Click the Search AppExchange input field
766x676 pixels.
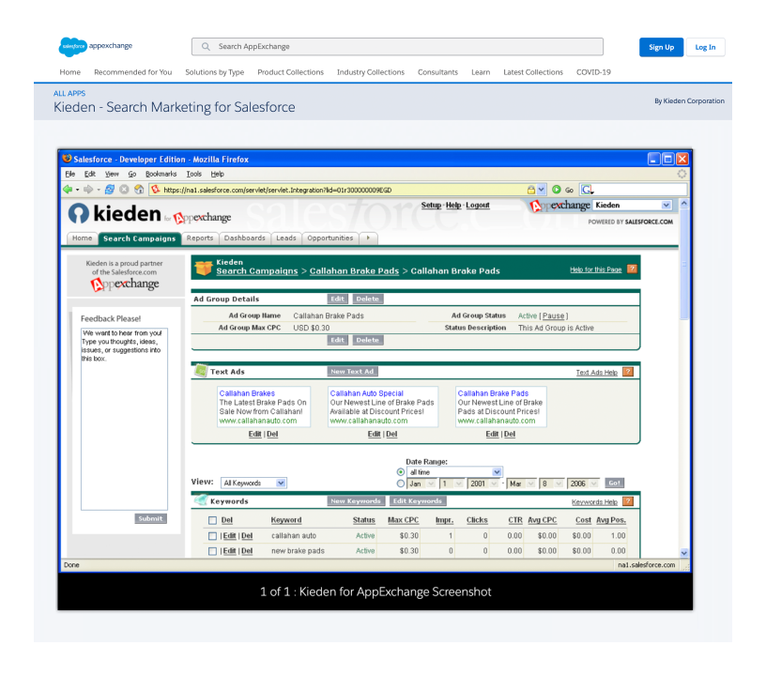pos(398,46)
